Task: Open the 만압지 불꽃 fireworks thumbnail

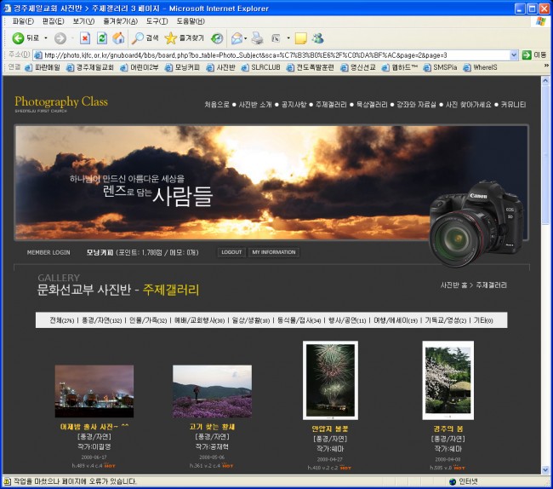Action: pyautogui.click(x=330, y=380)
